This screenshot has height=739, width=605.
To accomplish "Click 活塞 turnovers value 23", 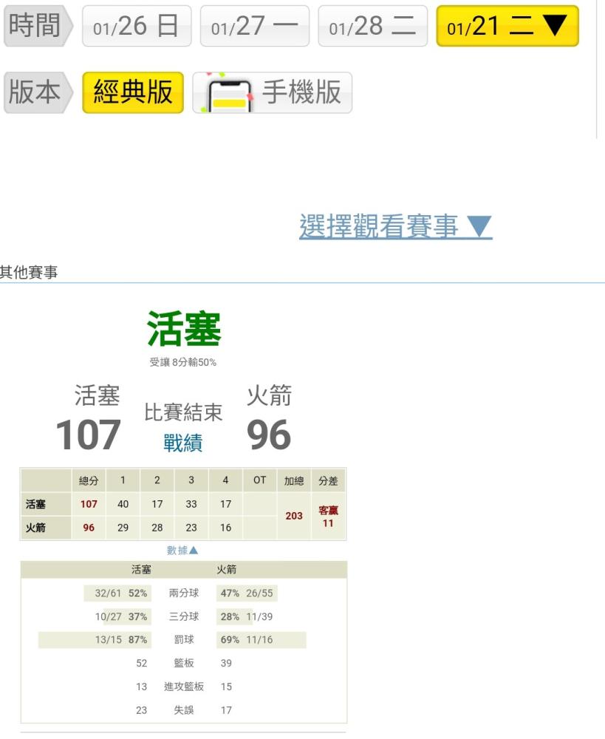I will pyautogui.click(x=141, y=709).
